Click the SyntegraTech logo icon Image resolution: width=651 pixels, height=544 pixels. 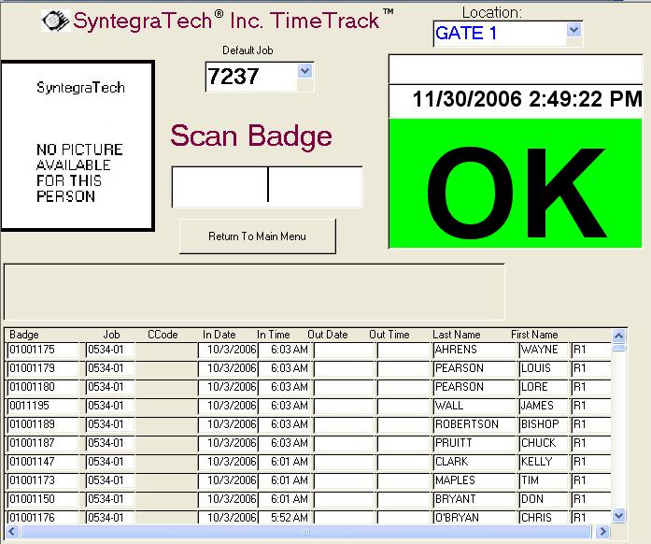(x=56, y=21)
